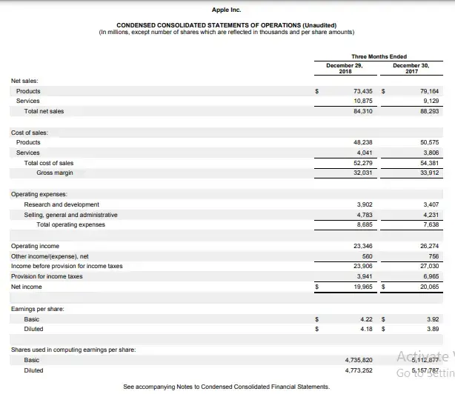The image size is (455, 394).
Task: Click Research and development value 3,902
Action: [x=365, y=204]
